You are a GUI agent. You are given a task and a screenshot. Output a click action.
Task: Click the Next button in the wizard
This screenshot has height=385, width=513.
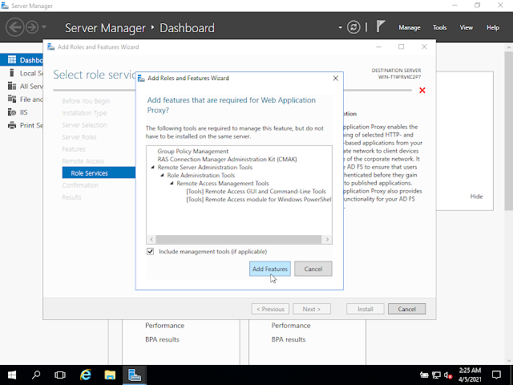pos(312,309)
